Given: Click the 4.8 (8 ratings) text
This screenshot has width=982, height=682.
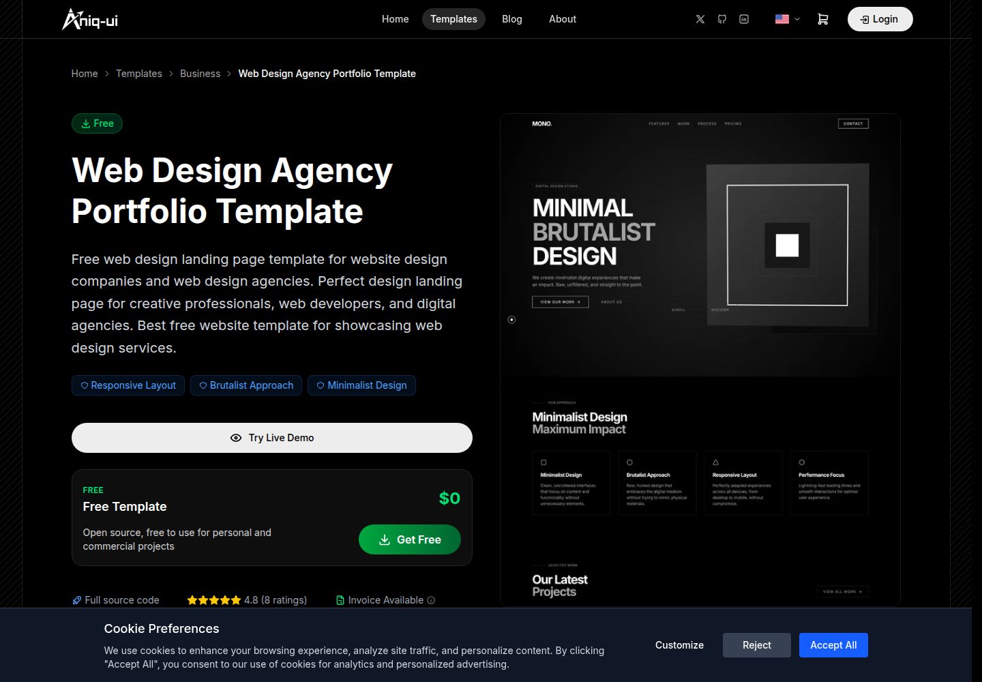Looking at the screenshot, I should click(x=276, y=600).
